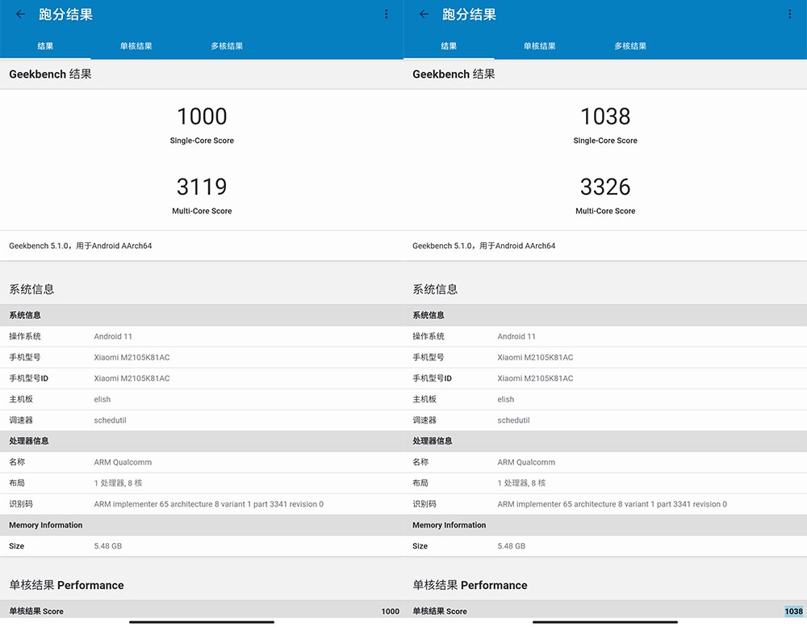Click Android 11 value in right screenshot
The height and width of the screenshot is (627, 807).
(x=516, y=336)
